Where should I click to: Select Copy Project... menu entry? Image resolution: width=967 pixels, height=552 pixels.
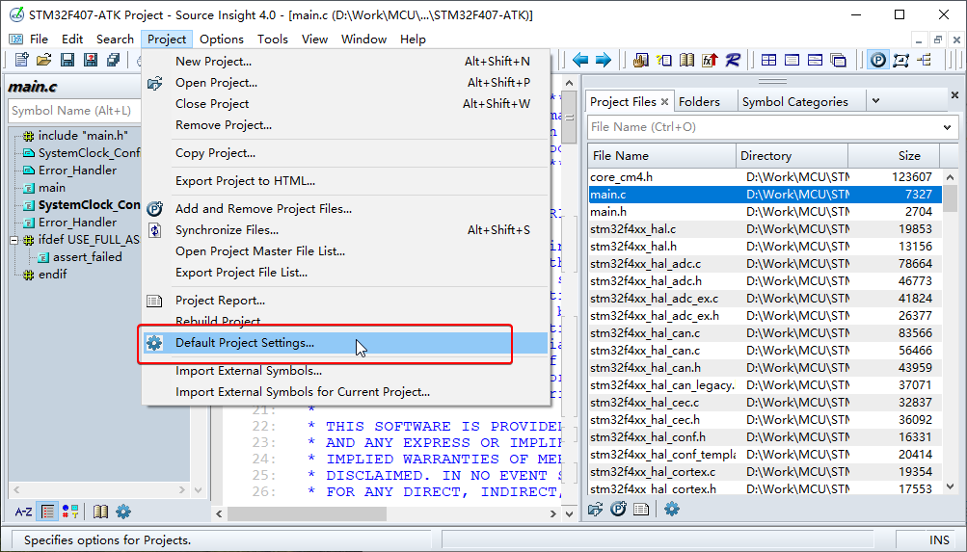(x=345, y=153)
